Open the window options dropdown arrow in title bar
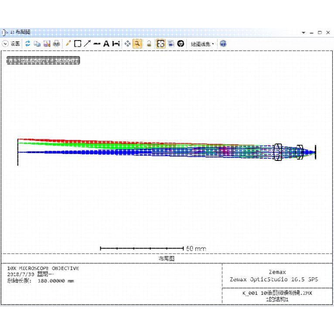The height and width of the screenshot is (334, 334). pos(303,33)
